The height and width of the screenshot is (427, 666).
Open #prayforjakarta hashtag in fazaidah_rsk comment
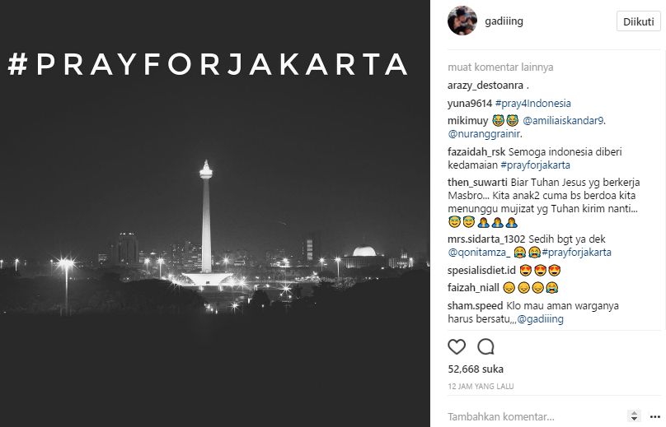coord(535,165)
